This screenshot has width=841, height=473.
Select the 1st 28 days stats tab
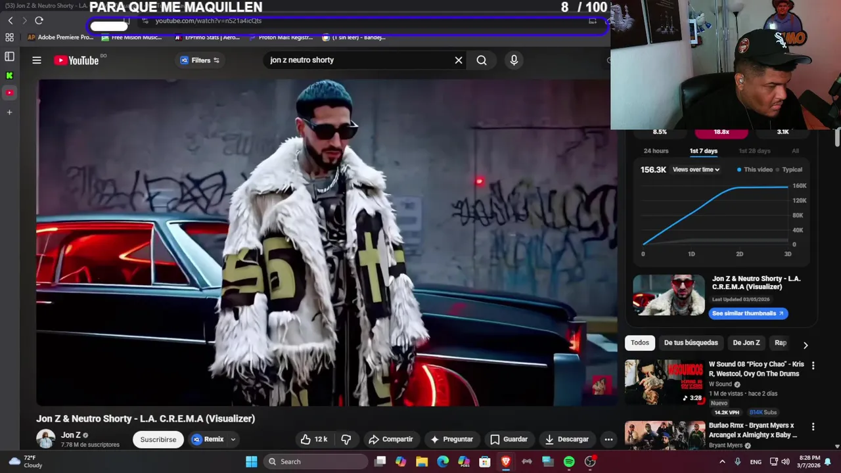[x=754, y=151]
